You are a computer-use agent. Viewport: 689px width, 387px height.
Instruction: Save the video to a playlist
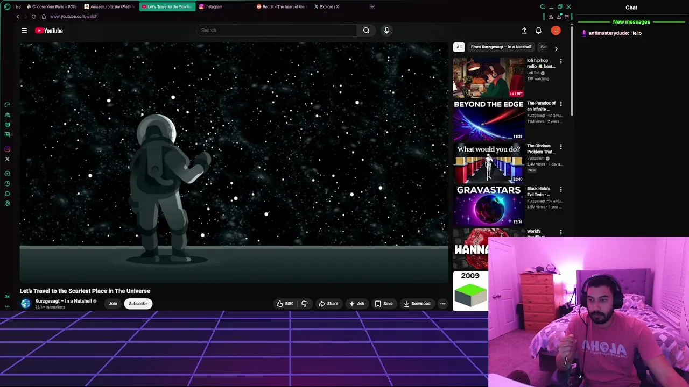384,304
